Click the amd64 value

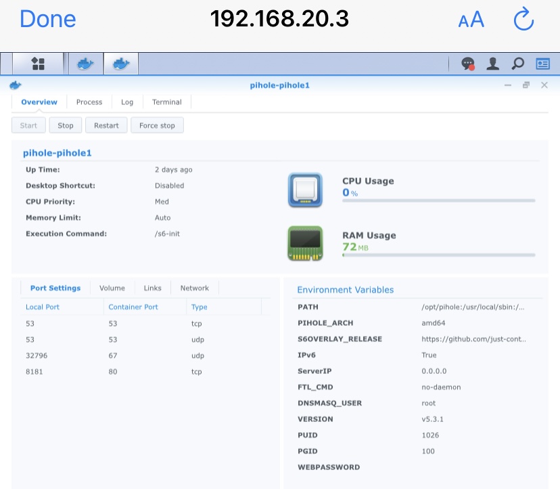(434, 323)
